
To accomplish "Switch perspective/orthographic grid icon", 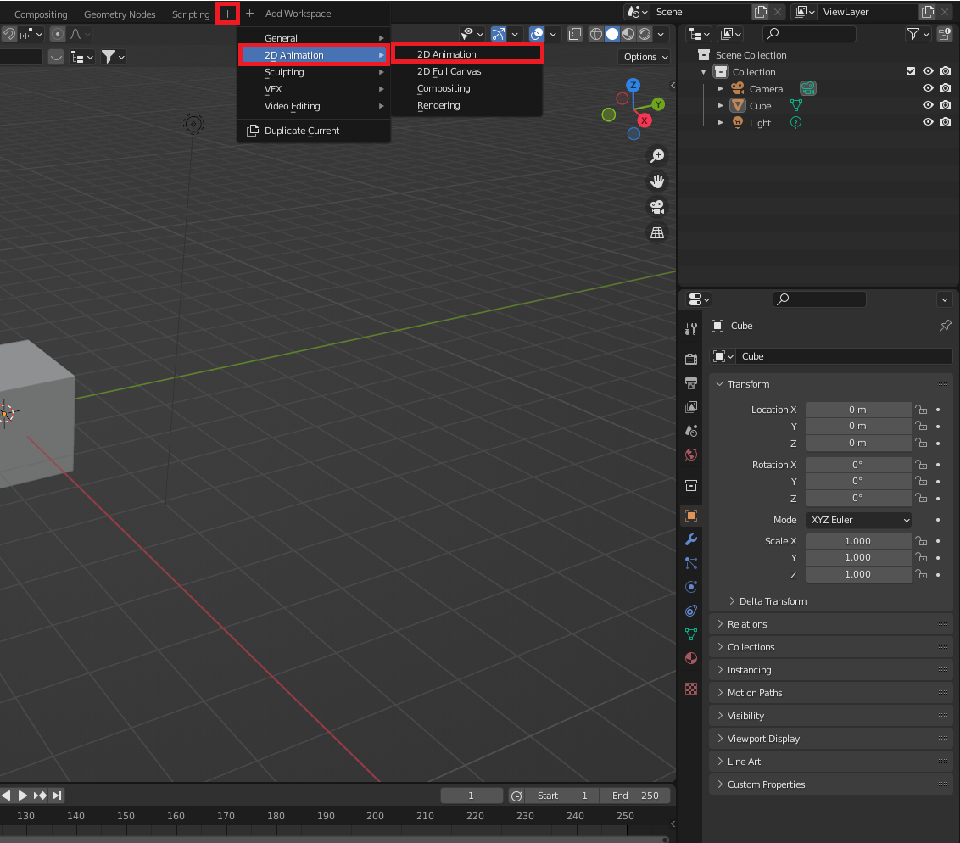I will point(657,232).
